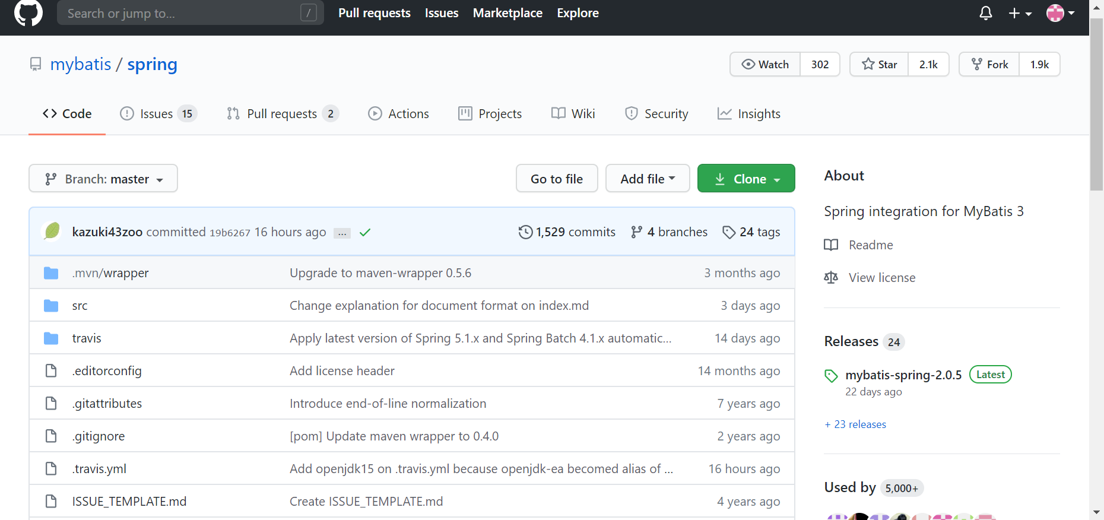Expand the Add file menu
This screenshot has width=1104, height=520.
pos(648,179)
